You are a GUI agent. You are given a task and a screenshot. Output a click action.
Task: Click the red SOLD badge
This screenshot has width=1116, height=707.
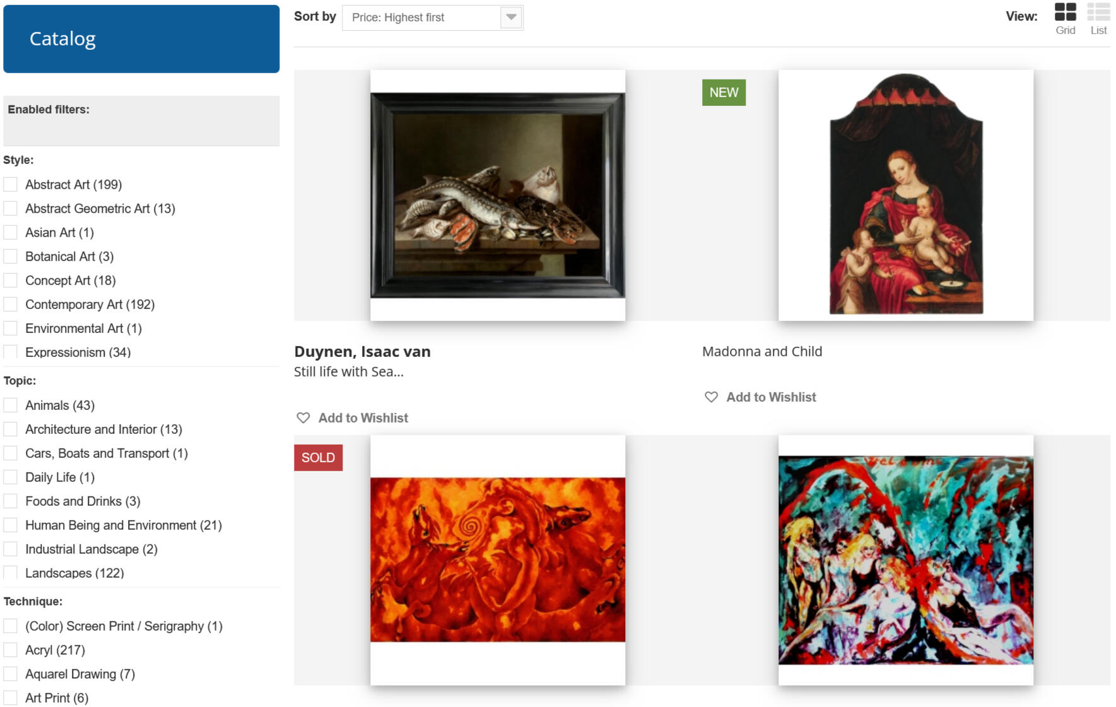[318, 458]
